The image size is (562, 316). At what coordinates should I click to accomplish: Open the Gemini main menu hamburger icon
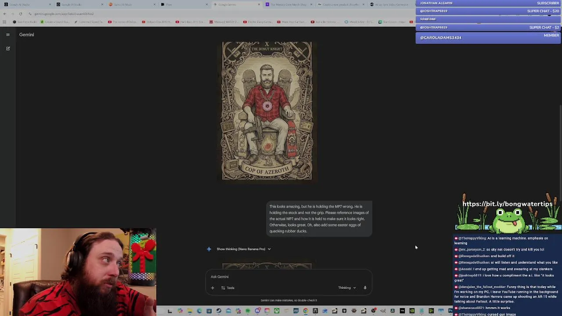(8, 34)
